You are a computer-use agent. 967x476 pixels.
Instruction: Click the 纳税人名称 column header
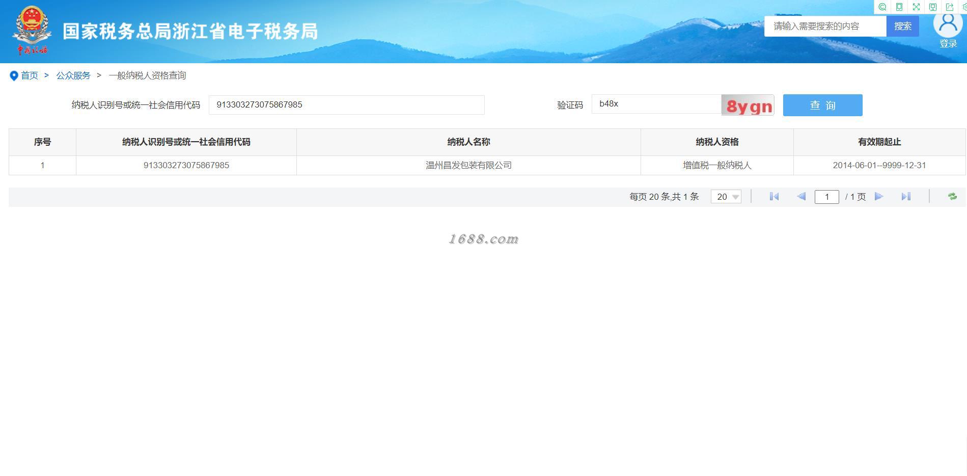468,142
